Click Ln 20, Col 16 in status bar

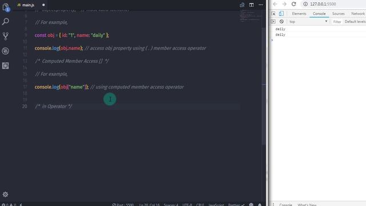pos(149,205)
